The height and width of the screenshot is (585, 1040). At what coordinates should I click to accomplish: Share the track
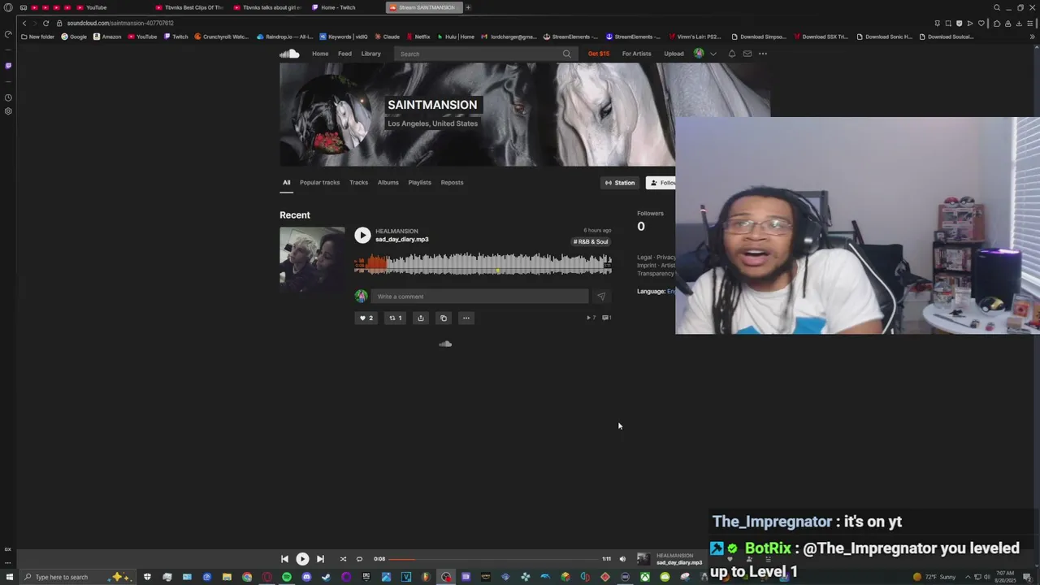click(x=420, y=318)
